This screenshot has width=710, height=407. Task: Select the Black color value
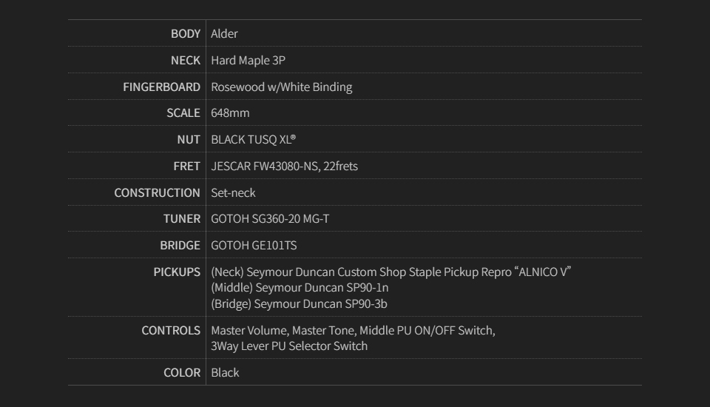[225, 372]
